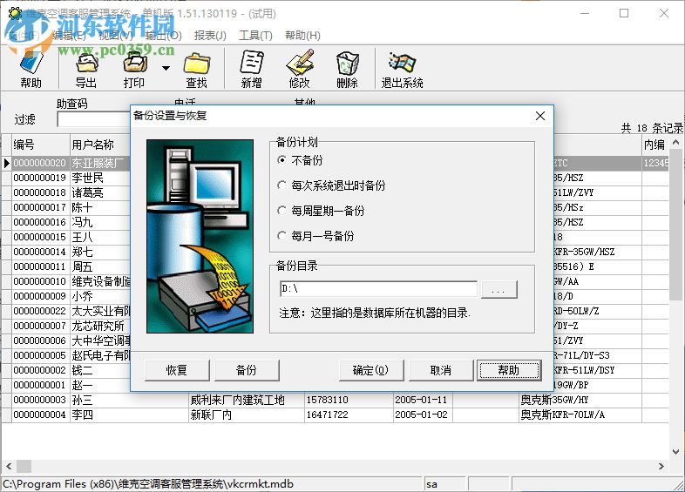Open the 视图(V) menu

pyautogui.click(x=116, y=36)
